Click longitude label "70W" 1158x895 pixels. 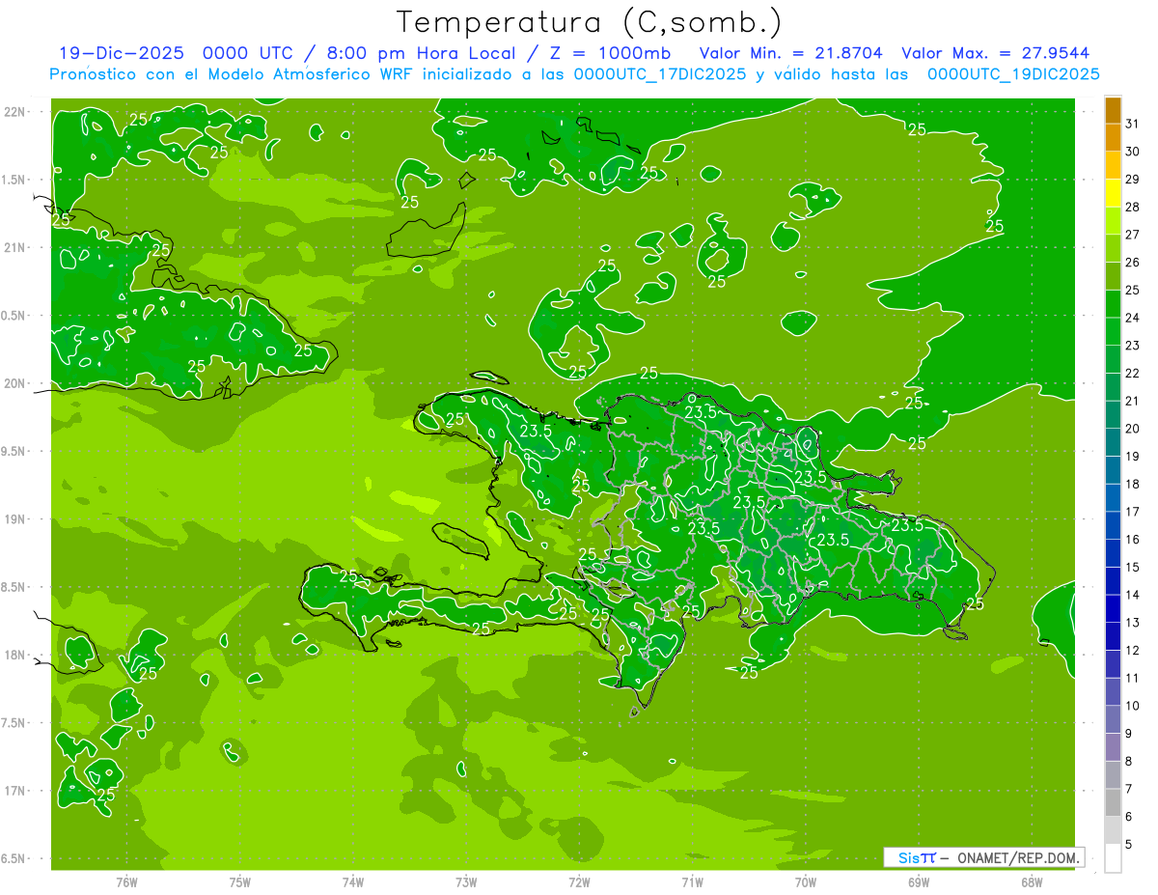click(x=805, y=881)
